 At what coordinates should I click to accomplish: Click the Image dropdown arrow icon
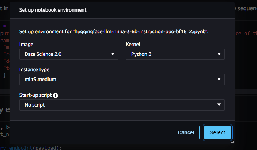coord(113,54)
